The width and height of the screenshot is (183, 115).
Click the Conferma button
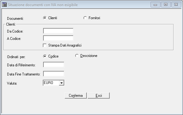pyautogui.click(x=76, y=96)
